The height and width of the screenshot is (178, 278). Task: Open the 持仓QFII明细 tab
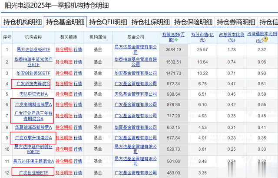tap(108, 22)
